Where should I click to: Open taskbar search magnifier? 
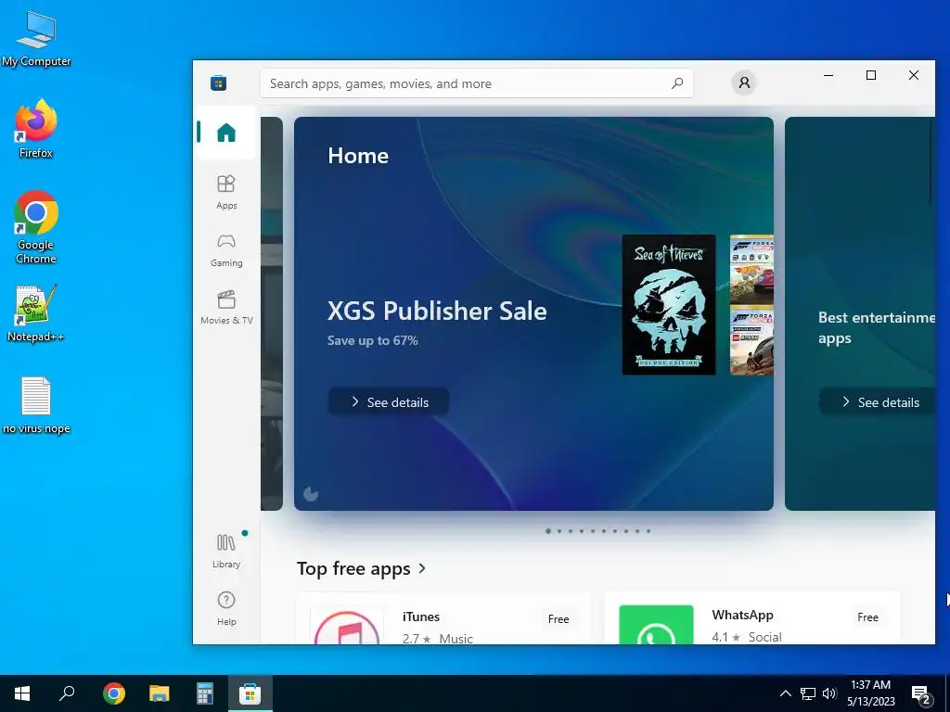67,693
